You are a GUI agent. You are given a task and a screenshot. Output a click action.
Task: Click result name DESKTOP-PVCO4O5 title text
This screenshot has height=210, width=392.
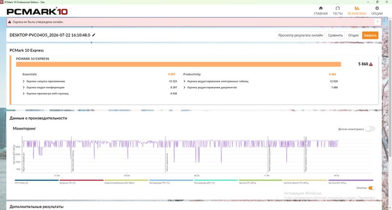tap(50, 35)
